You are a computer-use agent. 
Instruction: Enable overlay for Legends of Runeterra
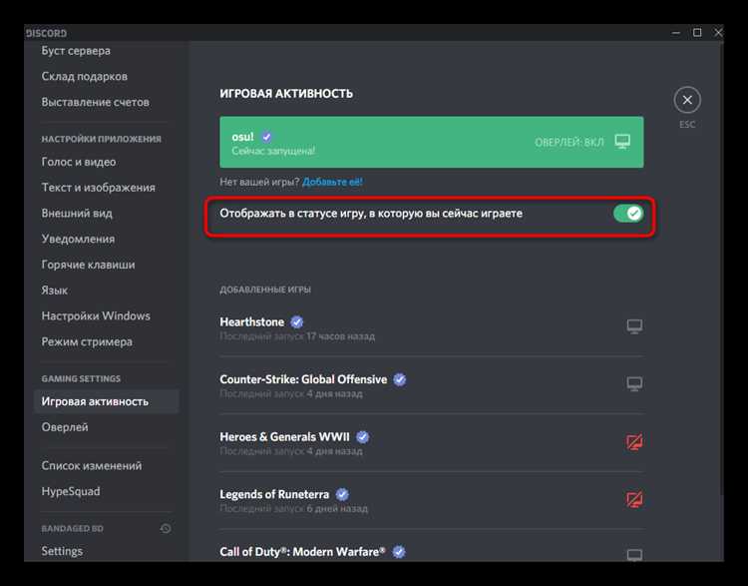pos(634,499)
